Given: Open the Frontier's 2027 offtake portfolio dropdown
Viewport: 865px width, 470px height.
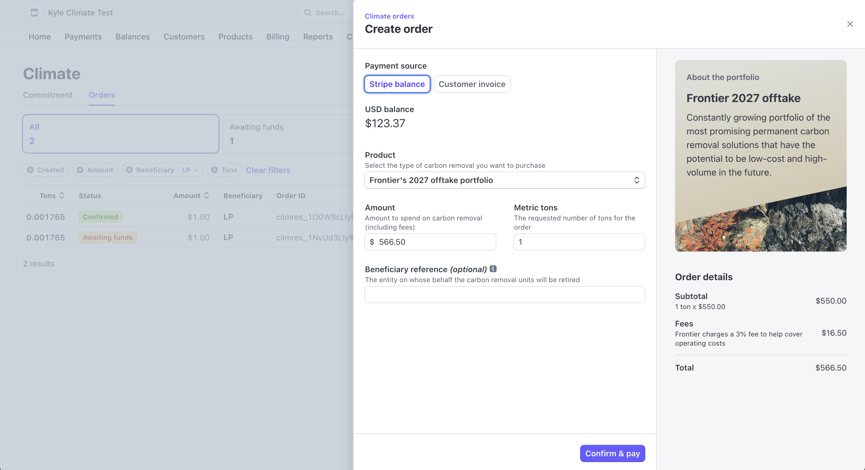Looking at the screenshot, I should [504, 180].
